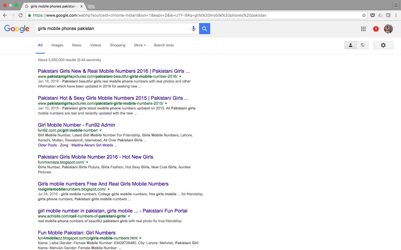Open the Google apps grid

(x=363, y=29)
